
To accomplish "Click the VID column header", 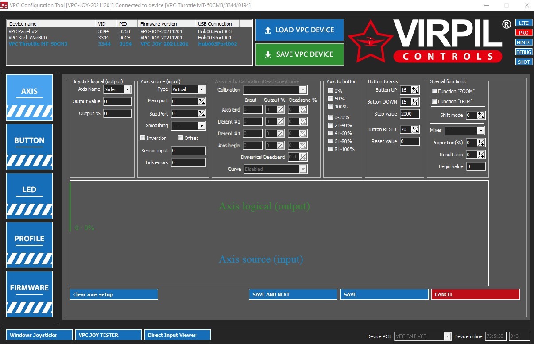I will [106, 24].
